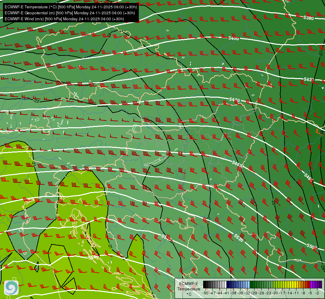Click the 5460 geopotential contour label

click(x=308, y=178)
